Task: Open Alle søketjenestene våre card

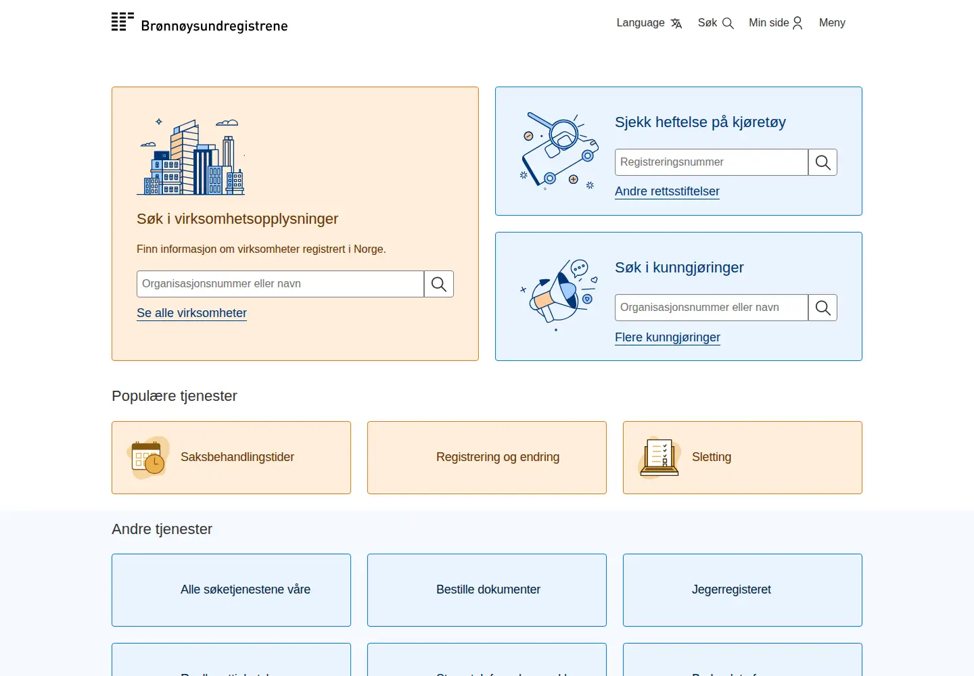Action: click(231, 590)
